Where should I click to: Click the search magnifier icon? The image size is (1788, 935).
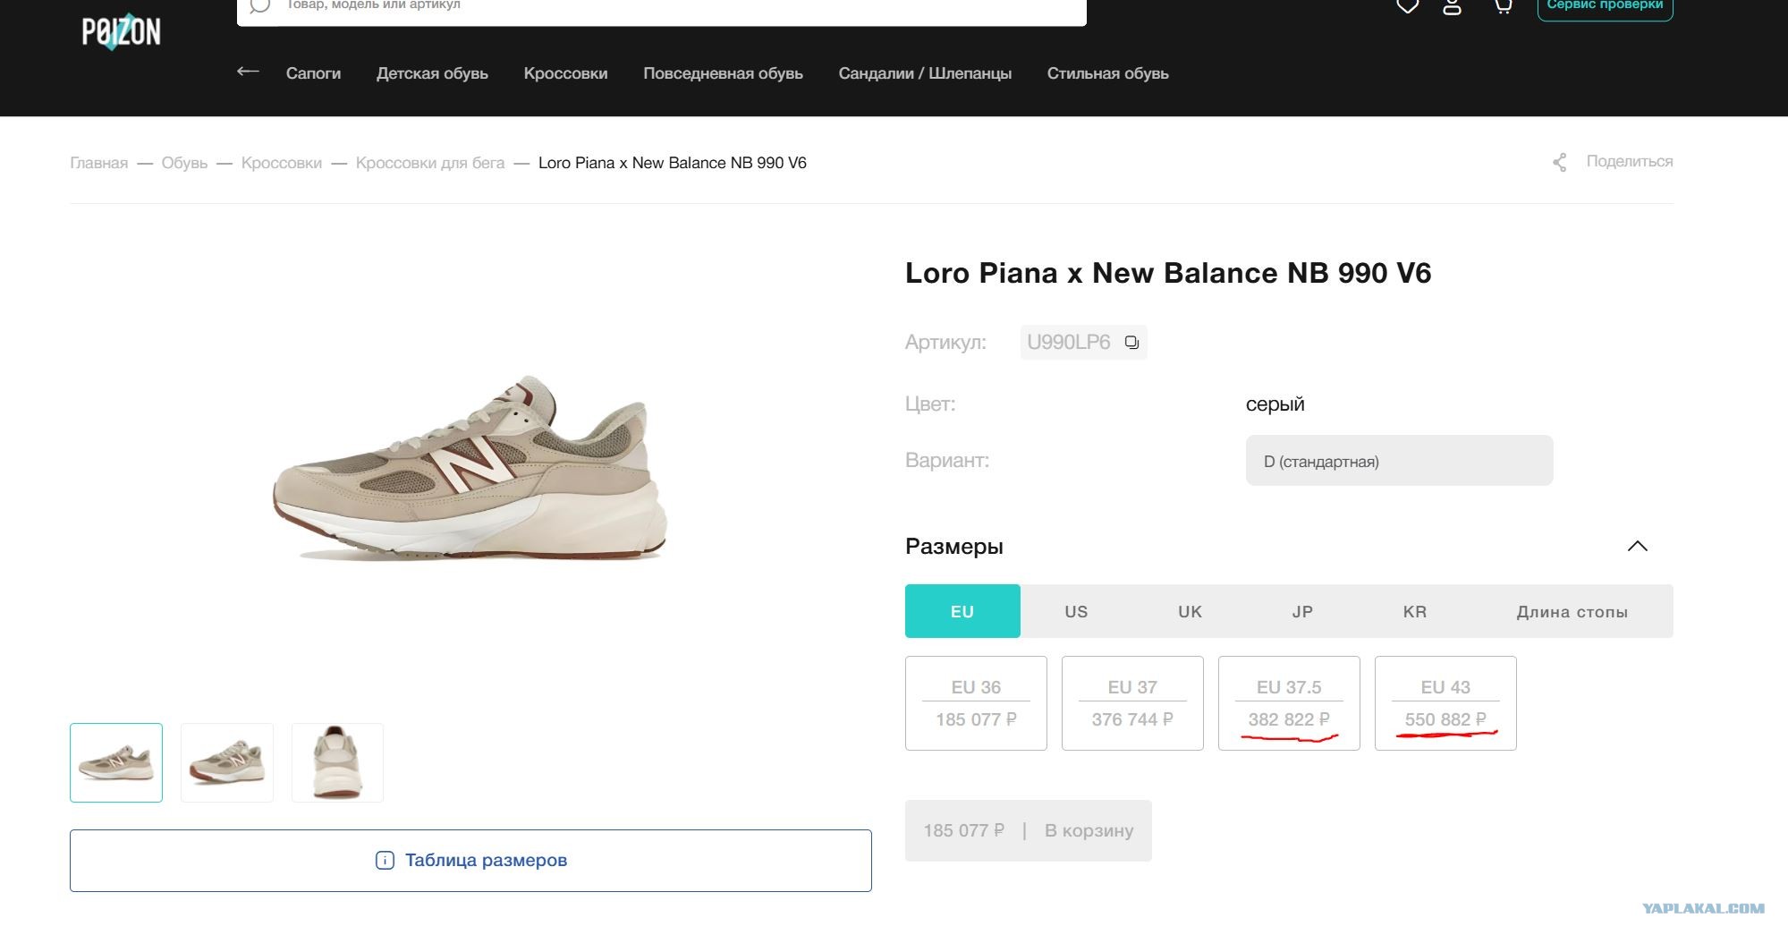pyautogui.click(x=259, y=5)
